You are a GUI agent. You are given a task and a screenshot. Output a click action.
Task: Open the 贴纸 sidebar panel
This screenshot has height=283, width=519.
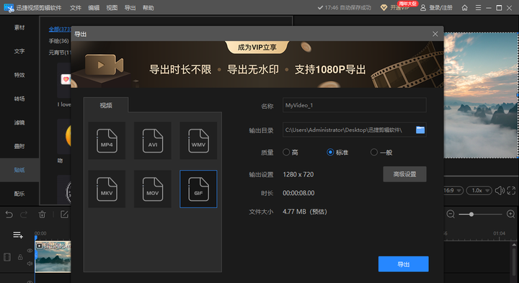click(x=19, y=170)
